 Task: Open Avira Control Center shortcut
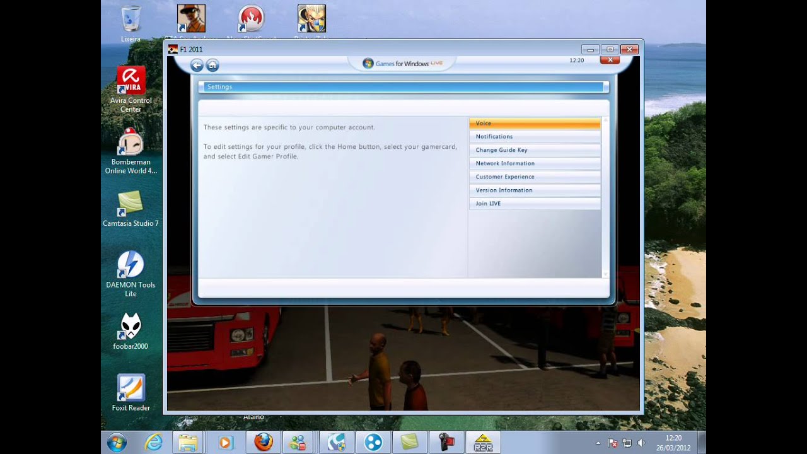tap(131, 90)
